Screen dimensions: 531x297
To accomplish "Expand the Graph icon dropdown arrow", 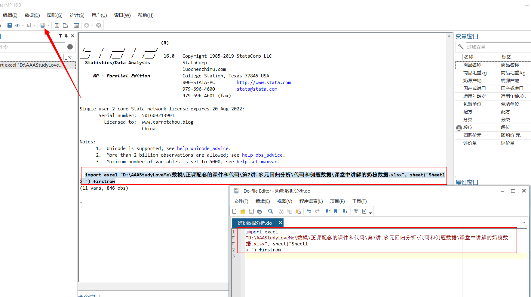I will pos(34,25).
